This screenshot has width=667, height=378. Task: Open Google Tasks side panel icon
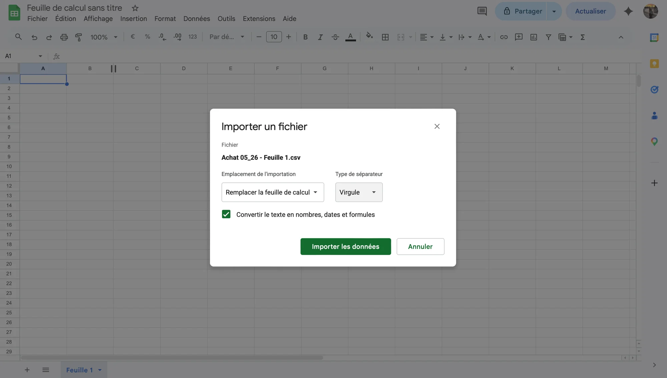coord(654,89)
